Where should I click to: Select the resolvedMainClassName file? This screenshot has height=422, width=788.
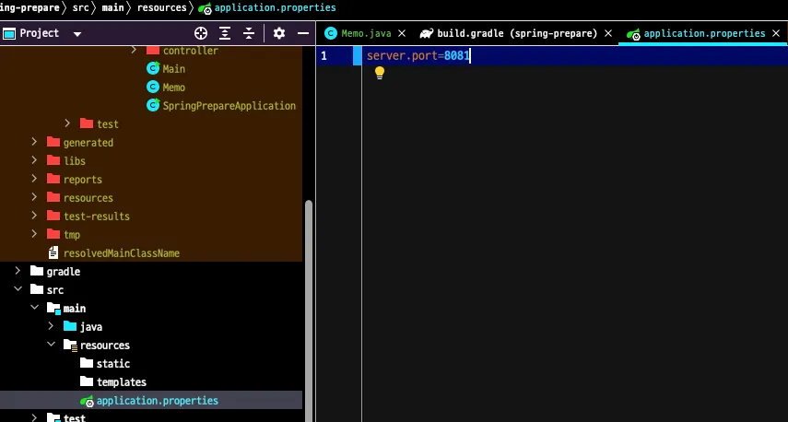click(121, 253)
